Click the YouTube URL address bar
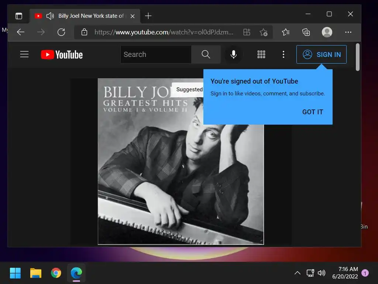Viewport: 378px width, 284px height. (164, 32)
